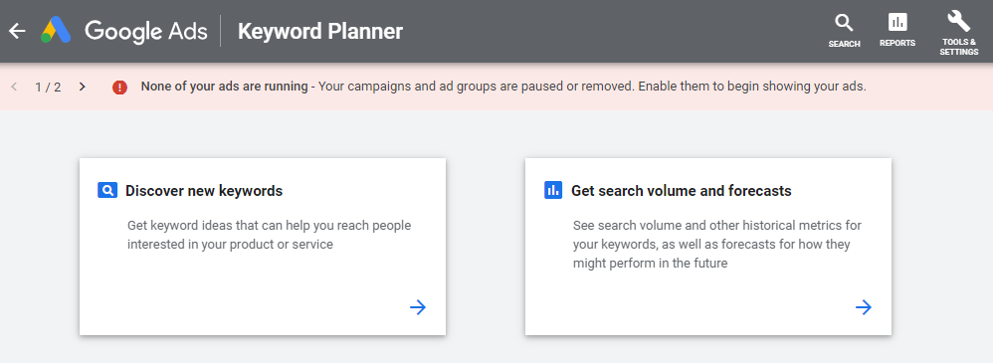
Task: Click the REPORTS label in the header
Action: [897, 44]
